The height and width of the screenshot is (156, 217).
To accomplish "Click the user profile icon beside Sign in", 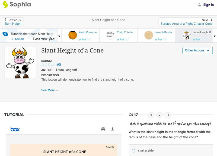I will tap(200, 5).
